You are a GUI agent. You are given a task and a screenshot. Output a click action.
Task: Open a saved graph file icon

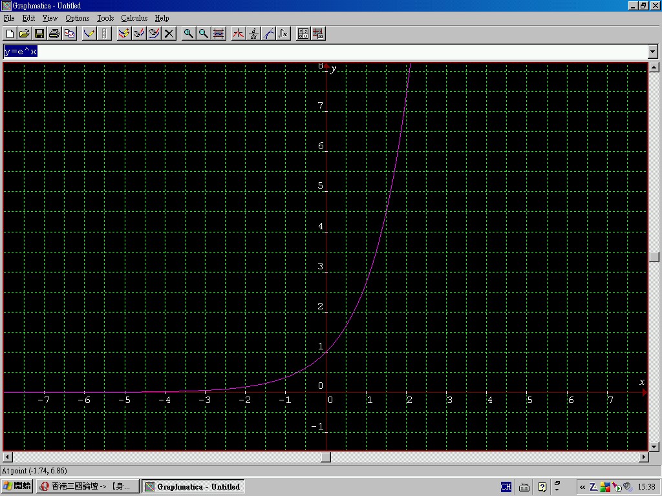[25, 34]
